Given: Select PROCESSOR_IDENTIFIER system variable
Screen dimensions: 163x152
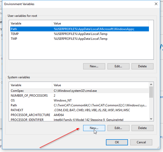Looking at the screenshot, I should (x=80, y=119).
